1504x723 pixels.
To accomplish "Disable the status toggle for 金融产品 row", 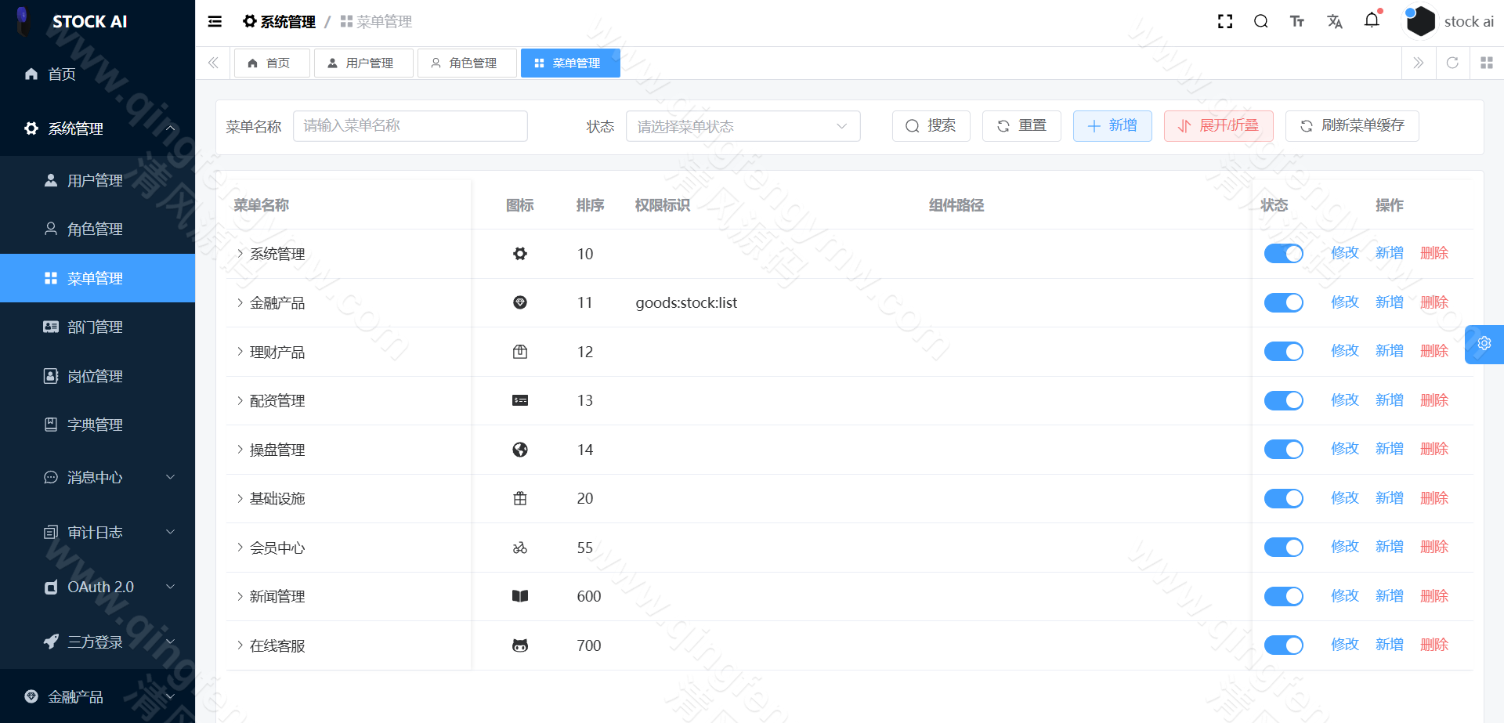I will (1283, 302).
